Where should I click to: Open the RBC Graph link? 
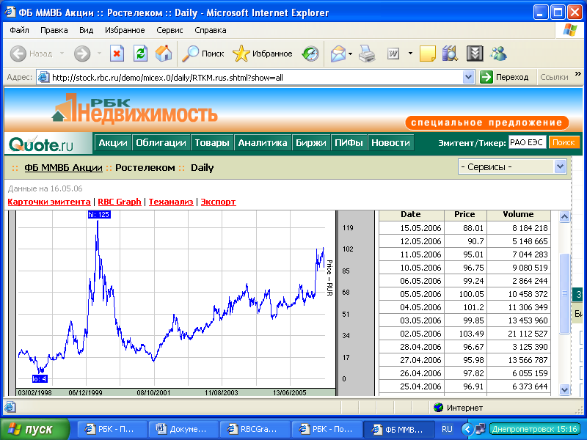click(120, 202)
